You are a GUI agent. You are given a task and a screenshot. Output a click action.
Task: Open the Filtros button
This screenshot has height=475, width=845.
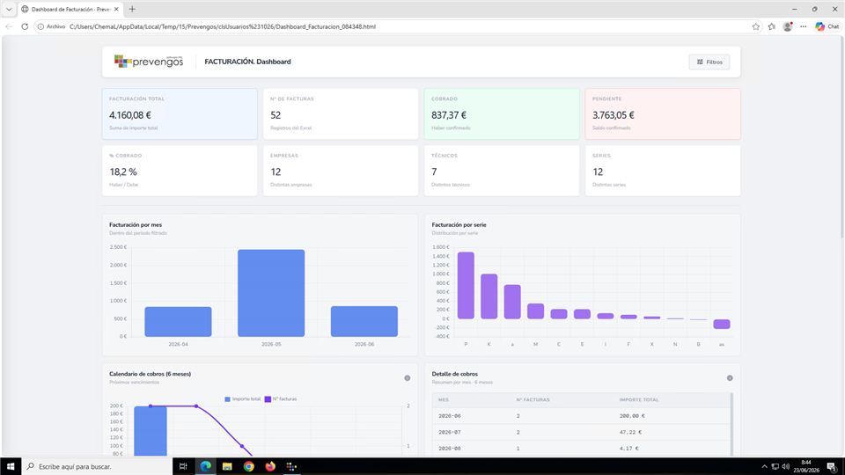[709, 62]
